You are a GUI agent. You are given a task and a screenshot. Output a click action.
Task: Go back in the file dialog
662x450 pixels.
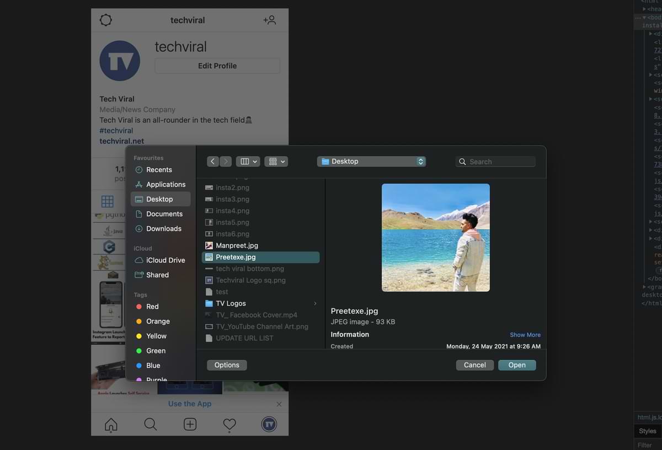pyautogui.click(x=213, y=162)
